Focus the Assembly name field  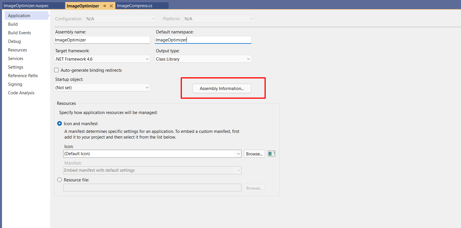point(102,40)
